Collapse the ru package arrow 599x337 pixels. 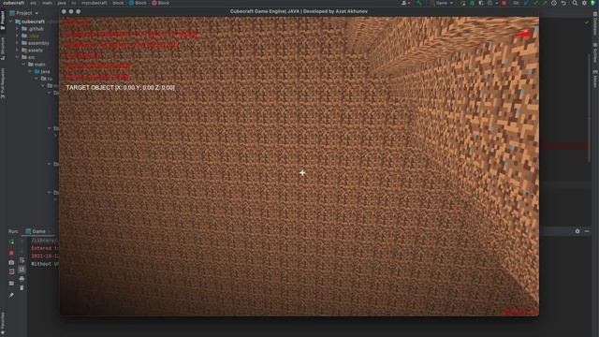[x=37, y=79]
